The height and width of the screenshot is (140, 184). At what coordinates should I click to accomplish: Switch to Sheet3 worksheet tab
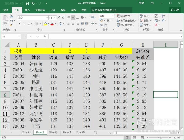tap(53, 133)
